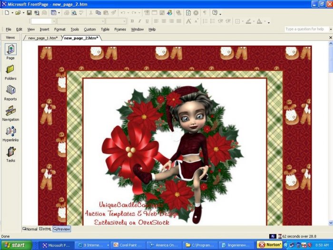Viewport: 333px width, 250px height.
Task: Open Preview in Browser from toolbar
Action: click(x=74, y=13)
